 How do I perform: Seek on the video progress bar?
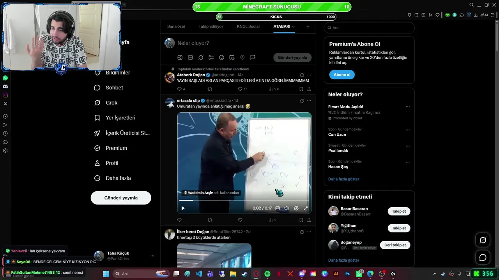coord(244,200)
